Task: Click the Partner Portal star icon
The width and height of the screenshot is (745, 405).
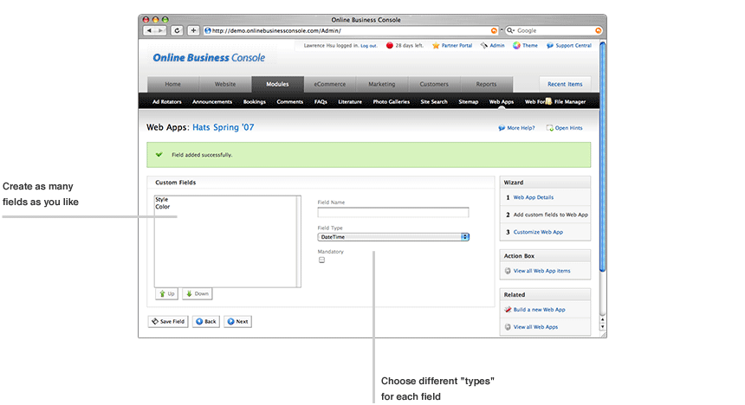Action: coord(436,46)
